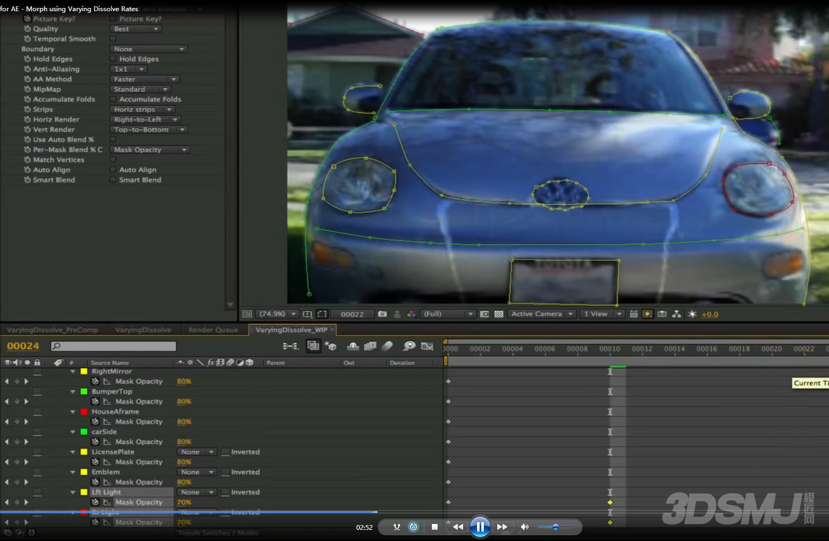Go to next keyframe for carSide opacity

[x=26, y=442]
